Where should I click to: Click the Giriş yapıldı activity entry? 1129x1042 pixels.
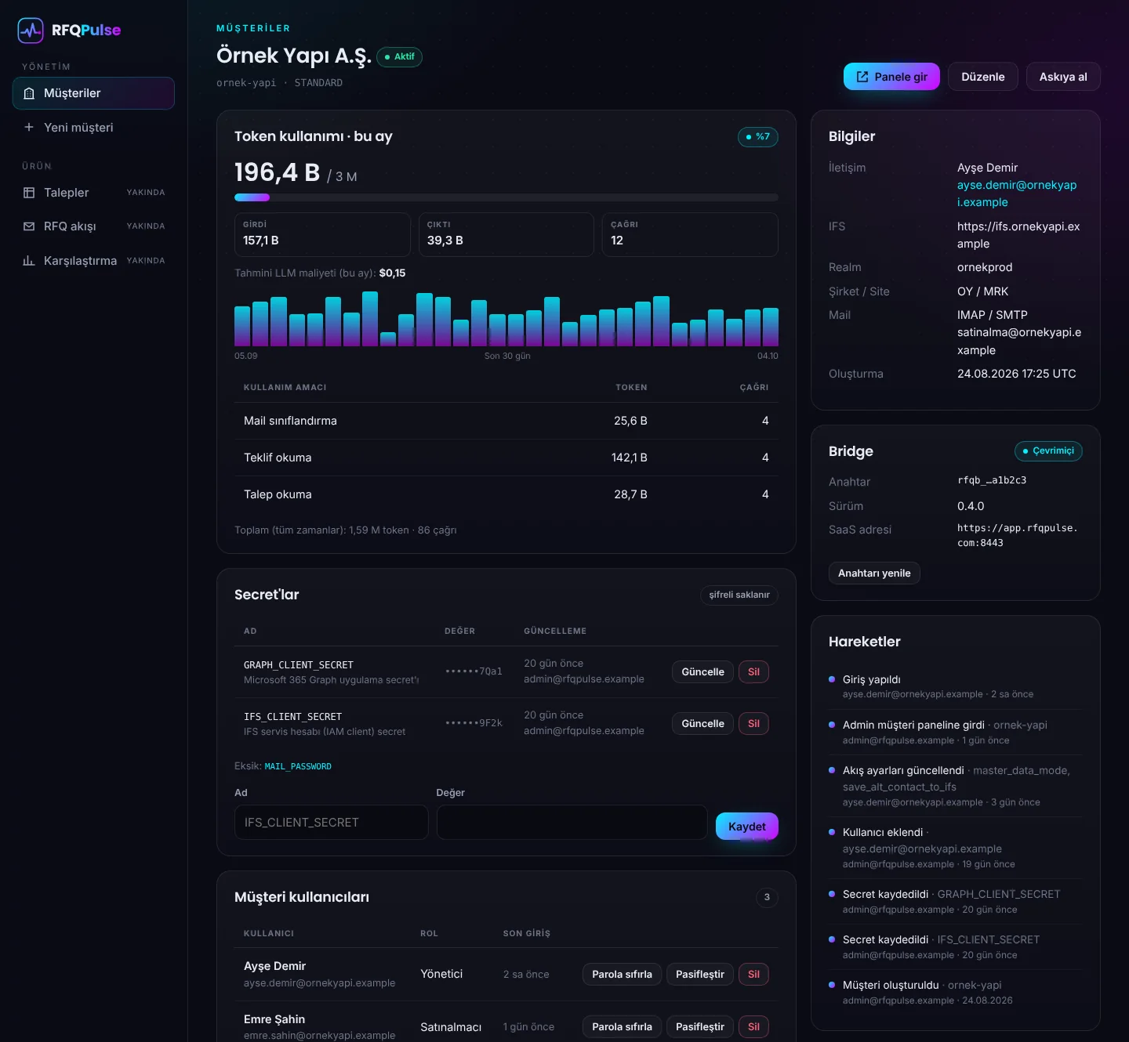pyautogui.click(x=956, y=686)
